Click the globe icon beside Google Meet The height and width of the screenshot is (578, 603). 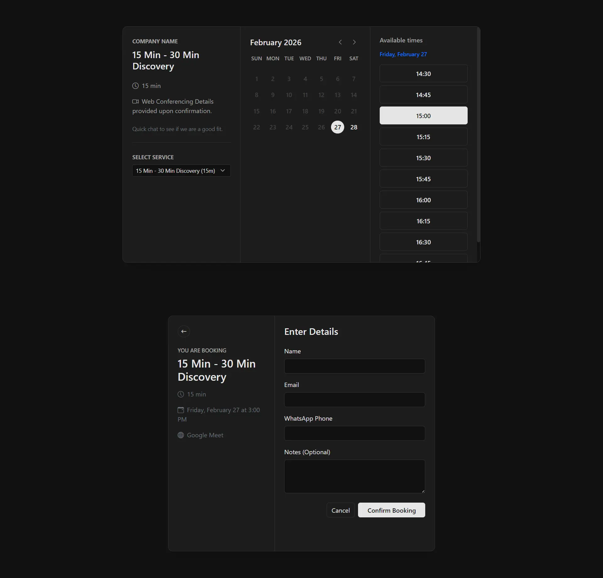[181, 435]
